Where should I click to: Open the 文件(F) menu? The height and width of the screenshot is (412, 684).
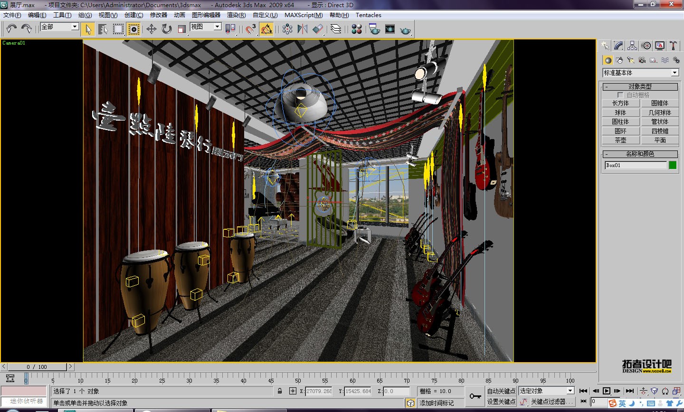pos(12,15)
